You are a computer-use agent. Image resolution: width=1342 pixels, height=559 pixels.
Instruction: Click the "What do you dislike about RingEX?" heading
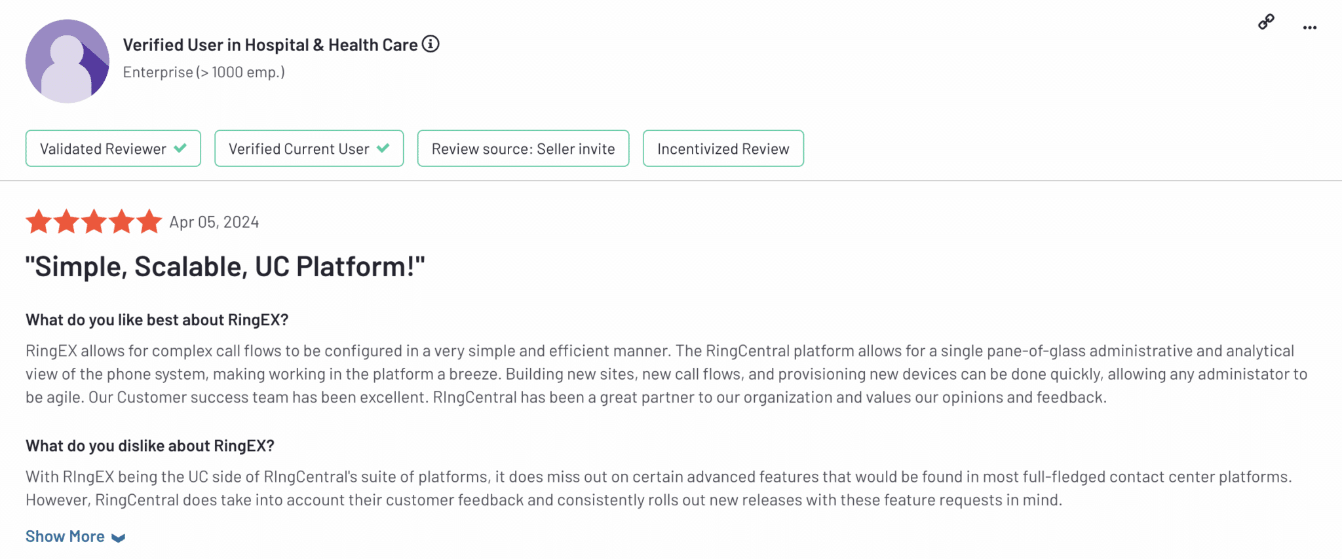point(149,446)
